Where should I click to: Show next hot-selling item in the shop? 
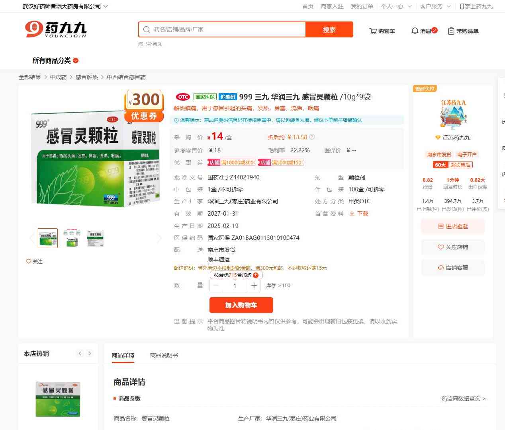tap(90, 353)
